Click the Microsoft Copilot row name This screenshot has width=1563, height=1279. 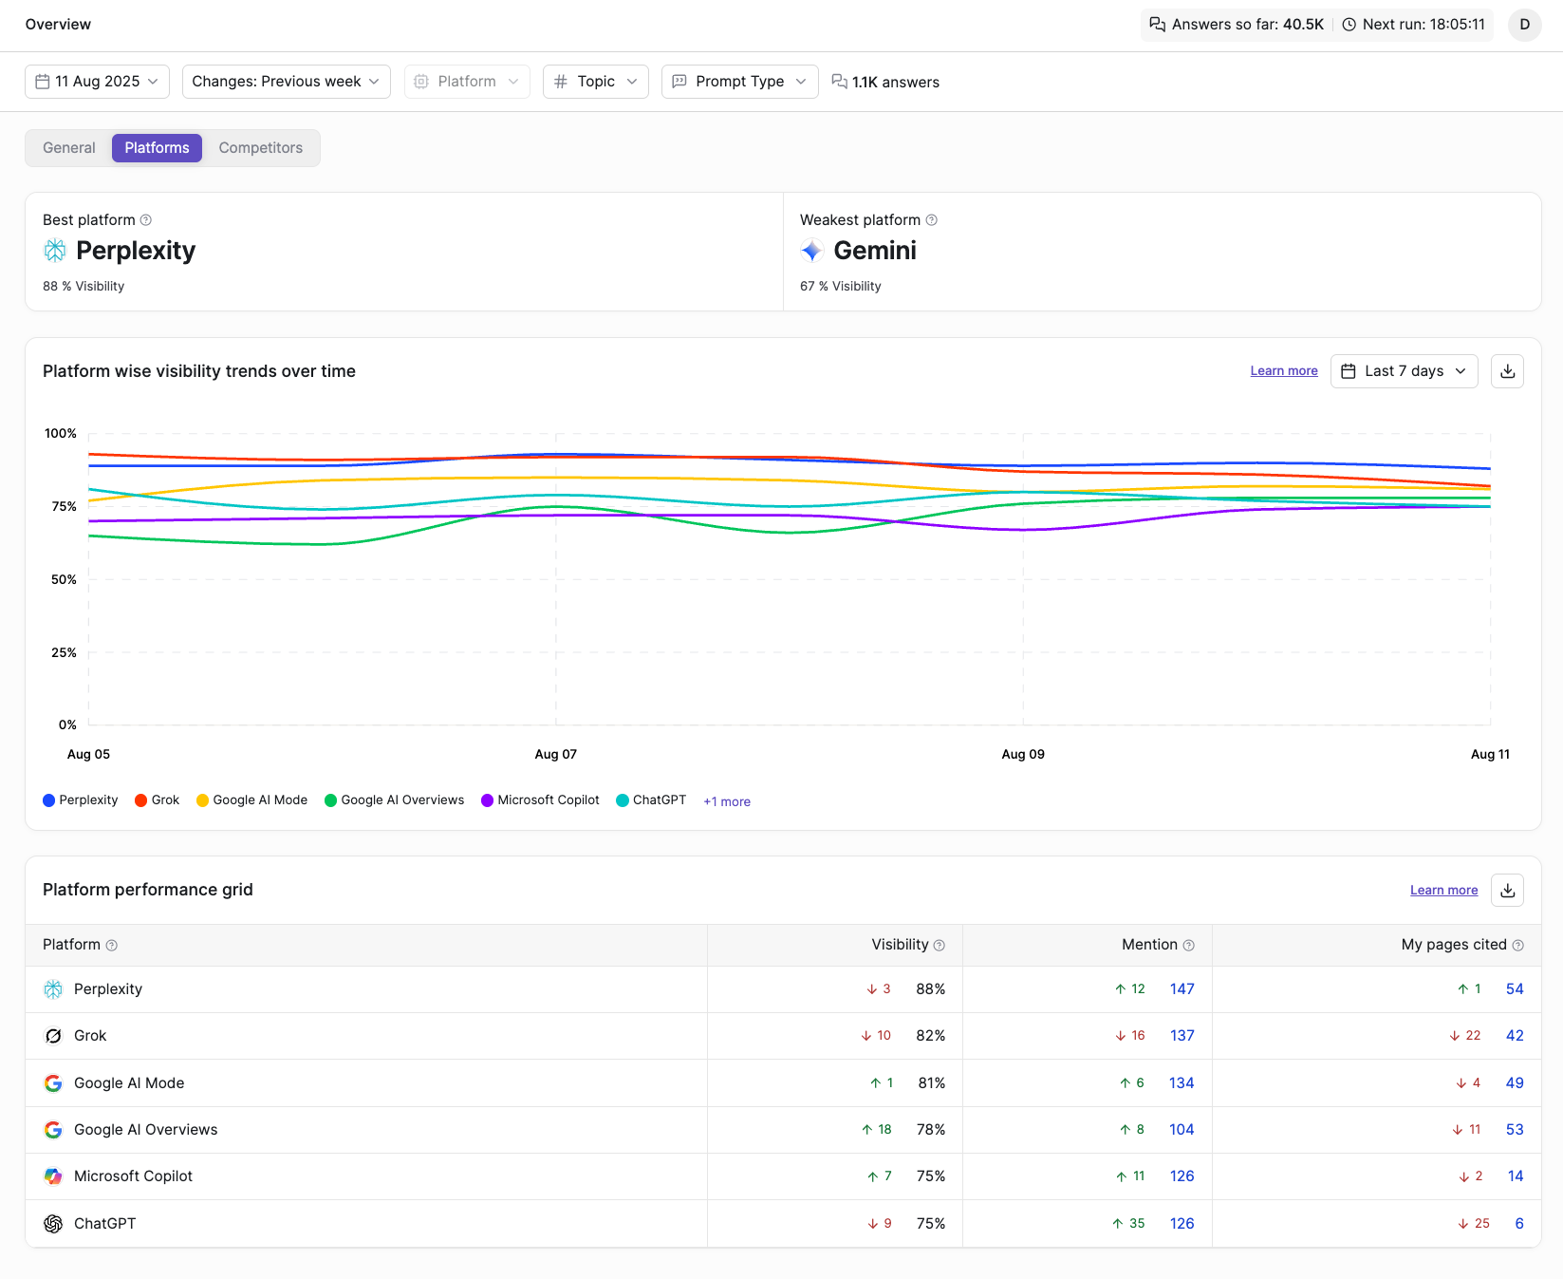click(134, 1176)
